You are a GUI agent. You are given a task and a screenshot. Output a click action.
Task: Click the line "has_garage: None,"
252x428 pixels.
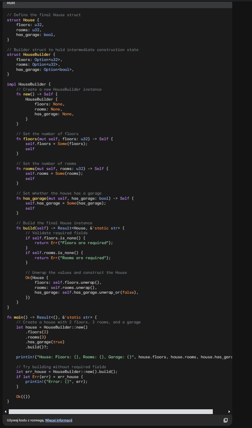click(x=54, y=114)
